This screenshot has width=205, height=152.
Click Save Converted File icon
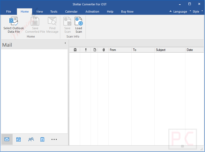[x=35, y=21]
